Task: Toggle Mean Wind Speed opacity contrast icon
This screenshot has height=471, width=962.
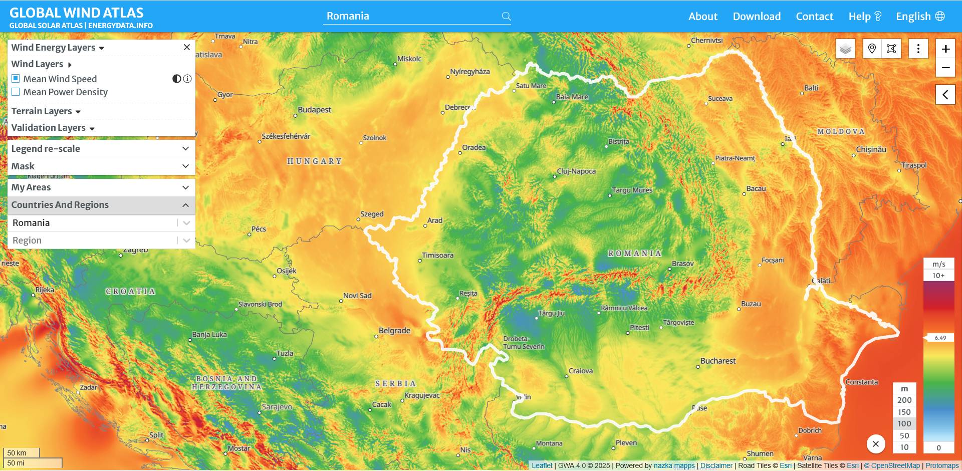Action: click(x=176, y=79)
